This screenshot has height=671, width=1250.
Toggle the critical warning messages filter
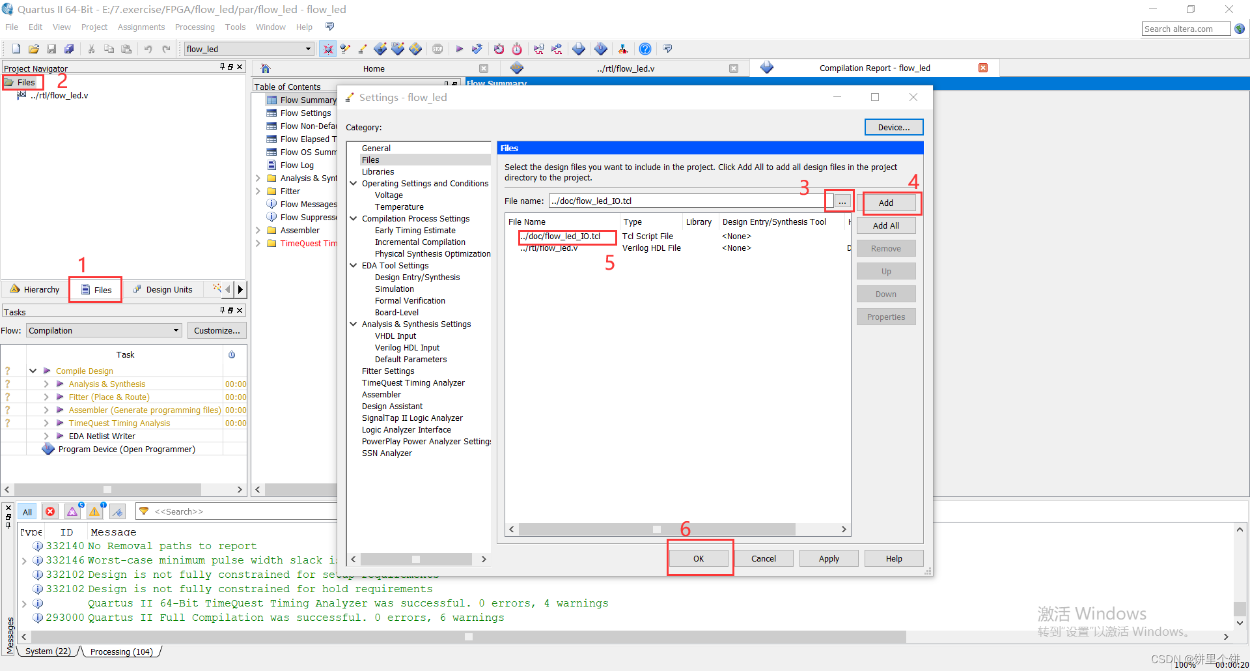coord(72,512)
